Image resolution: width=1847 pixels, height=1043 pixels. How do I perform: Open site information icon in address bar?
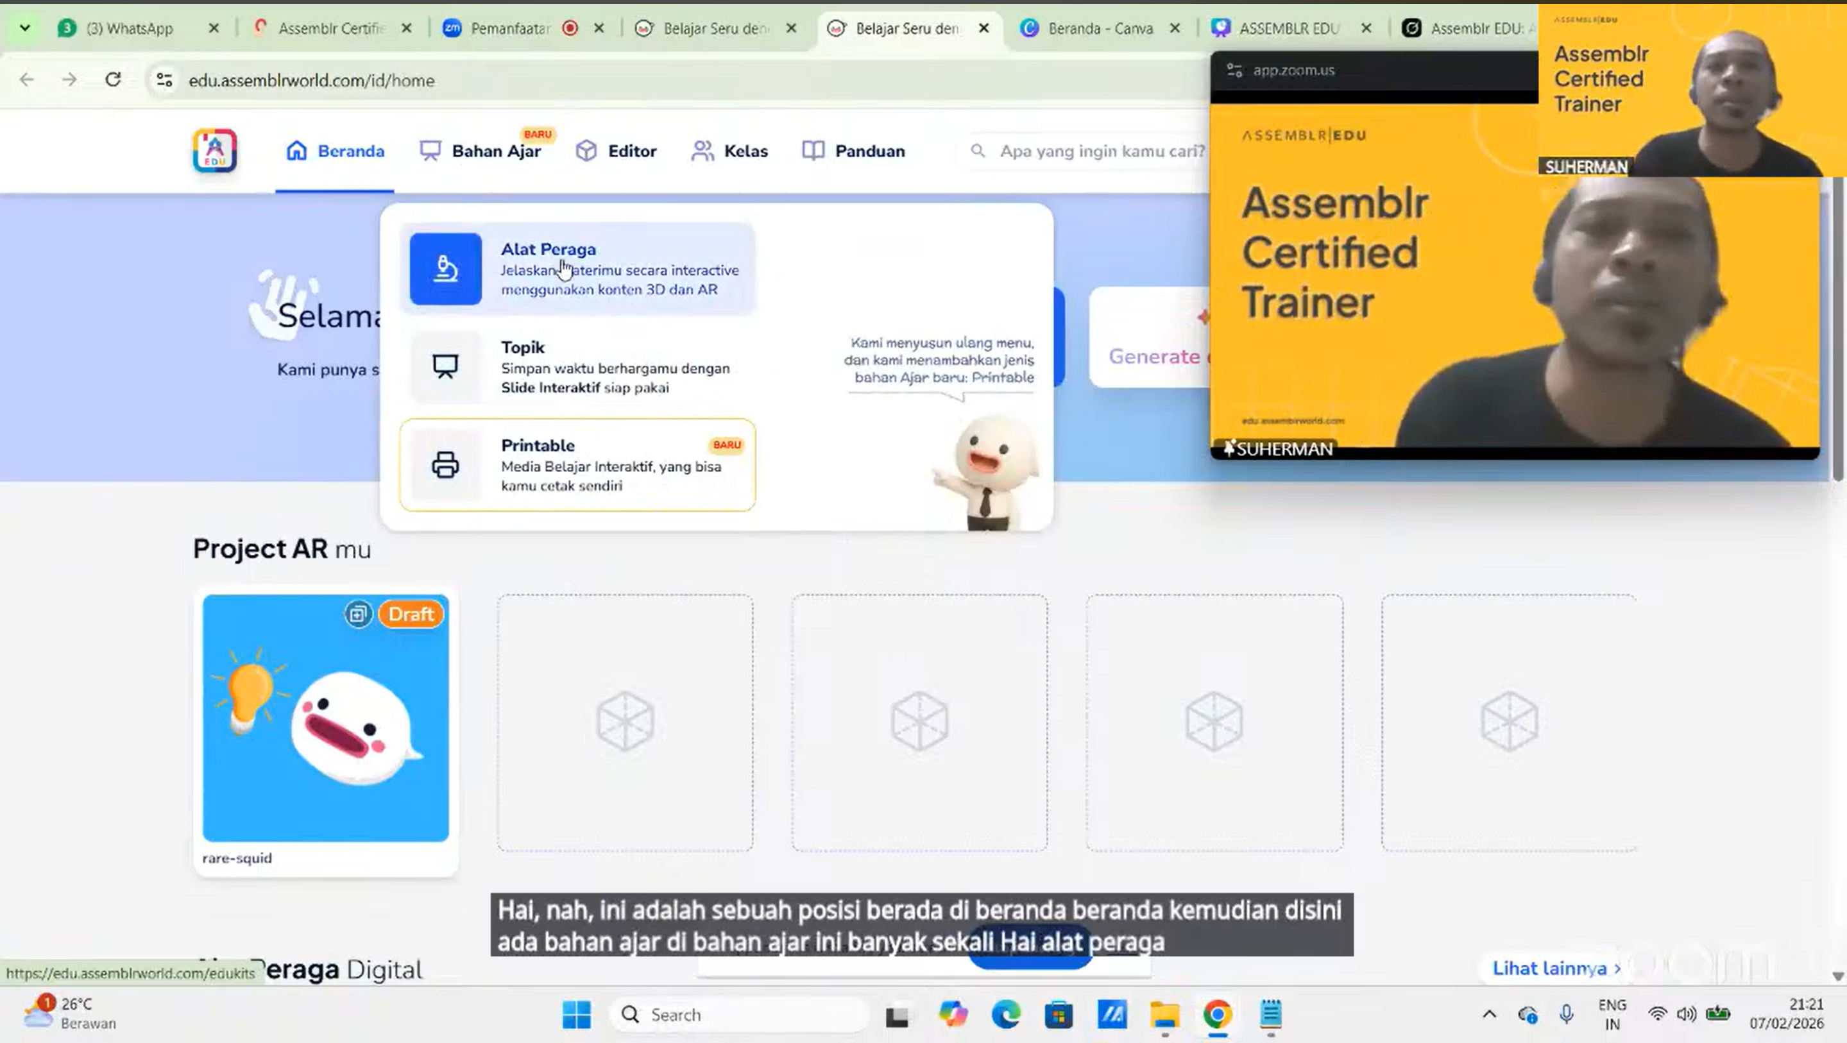pos(164,80)
